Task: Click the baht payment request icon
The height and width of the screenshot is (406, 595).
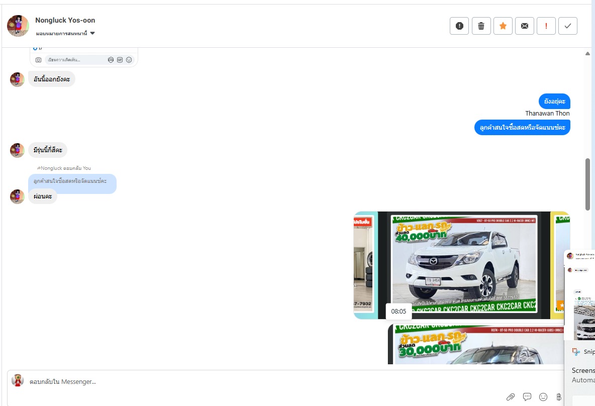Action: pyautogui.click(x=559, y=397)
